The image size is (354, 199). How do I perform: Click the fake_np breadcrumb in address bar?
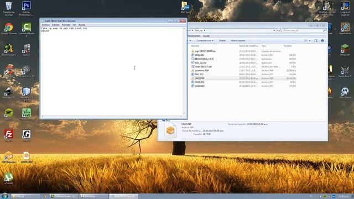(199, 30)
